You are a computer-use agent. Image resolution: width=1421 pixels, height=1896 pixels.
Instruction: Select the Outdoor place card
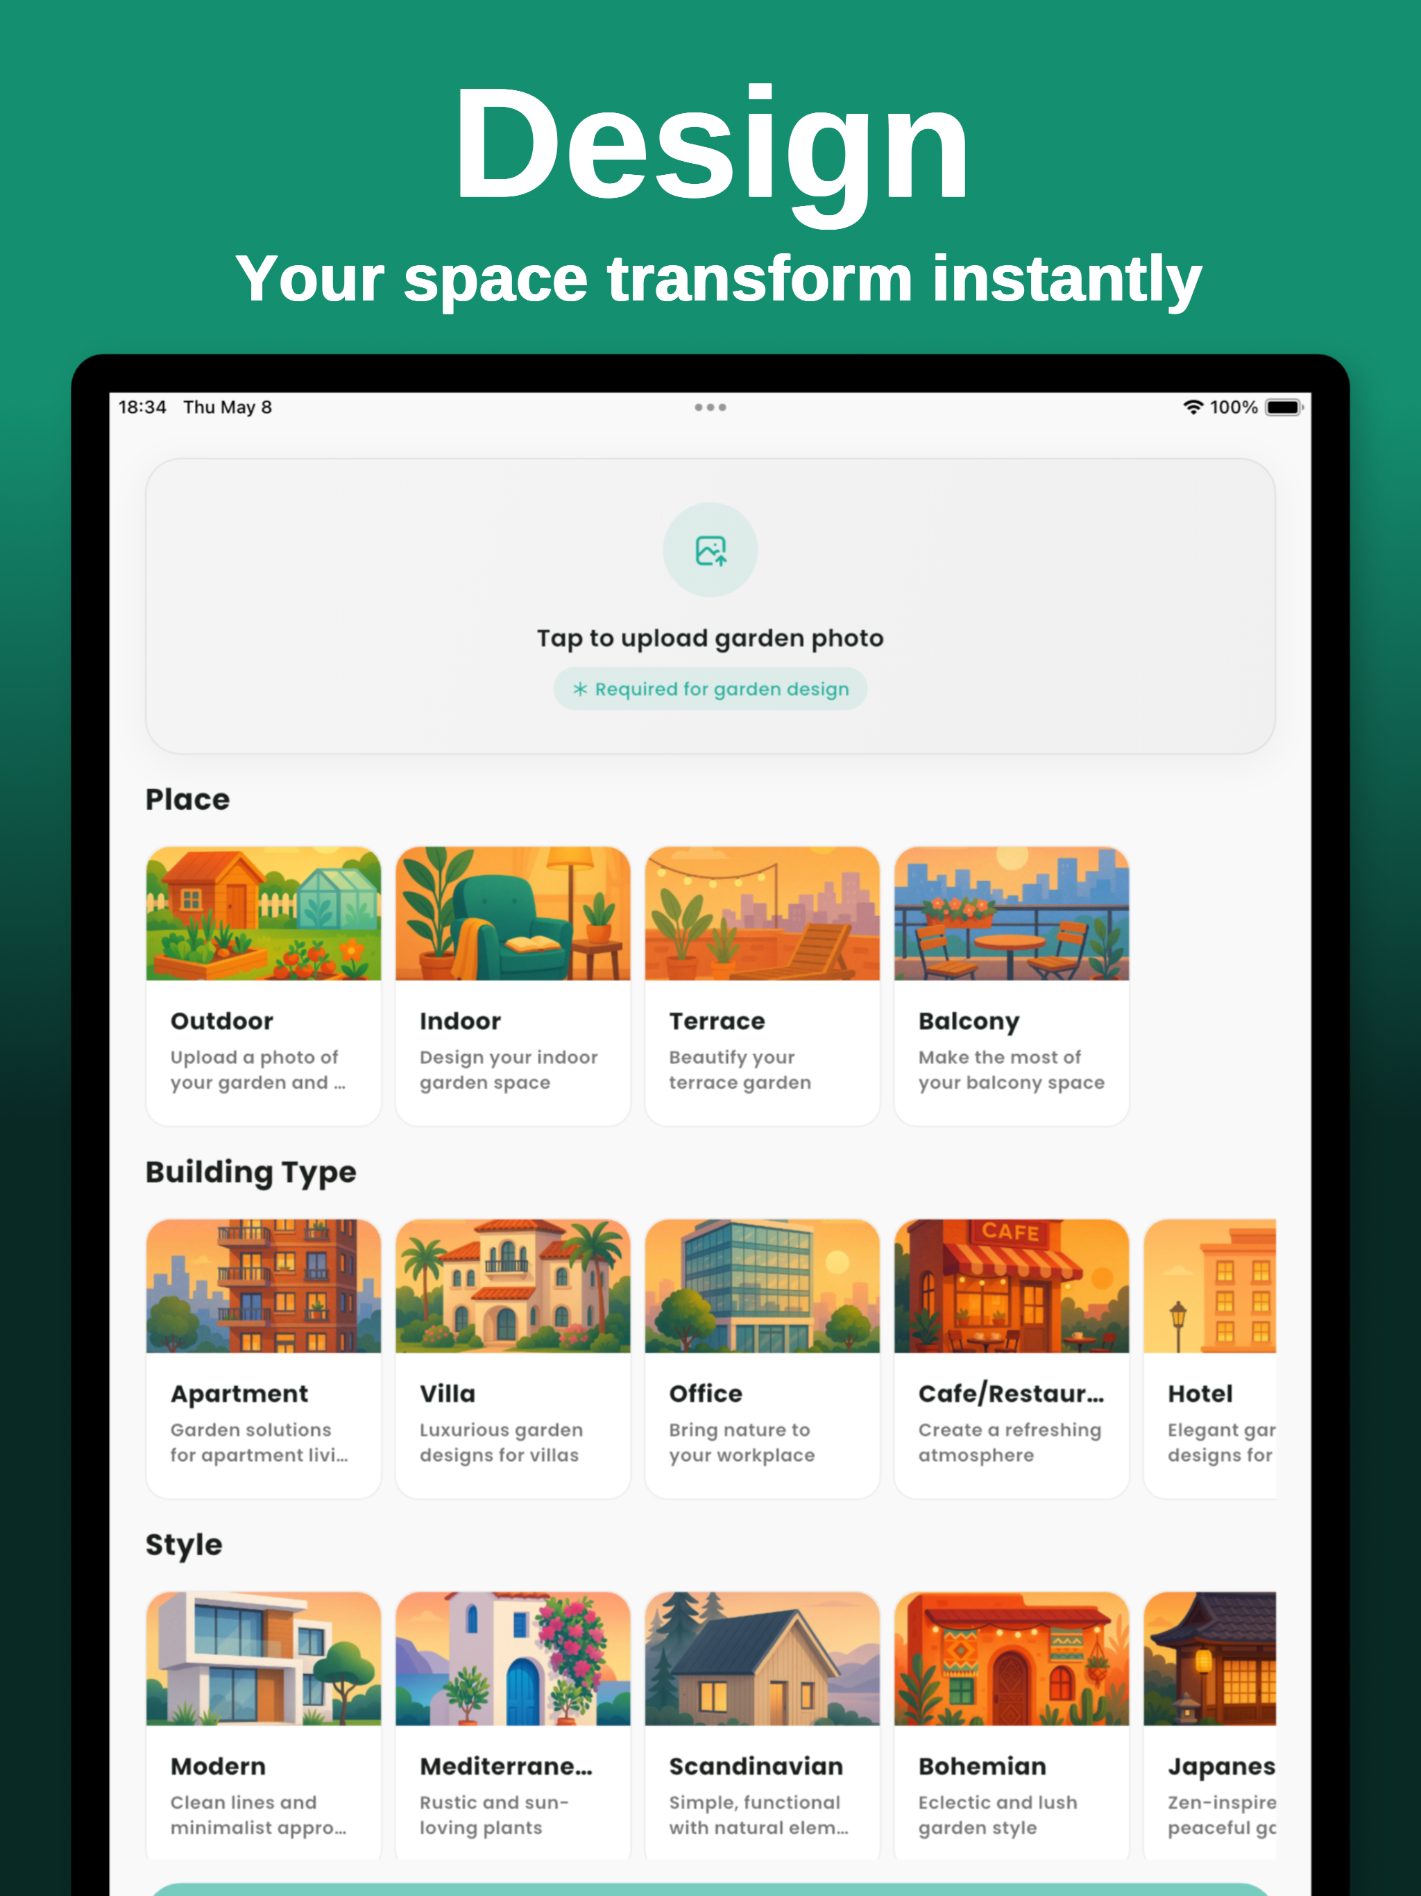(x=263, y=985)
